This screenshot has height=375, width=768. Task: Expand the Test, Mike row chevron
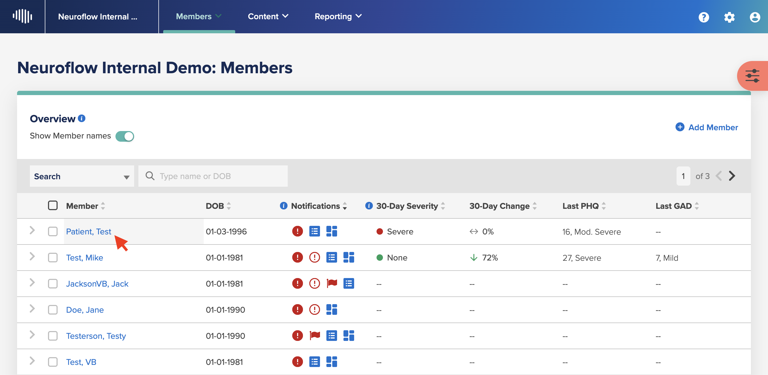click(x=32, y=256)
